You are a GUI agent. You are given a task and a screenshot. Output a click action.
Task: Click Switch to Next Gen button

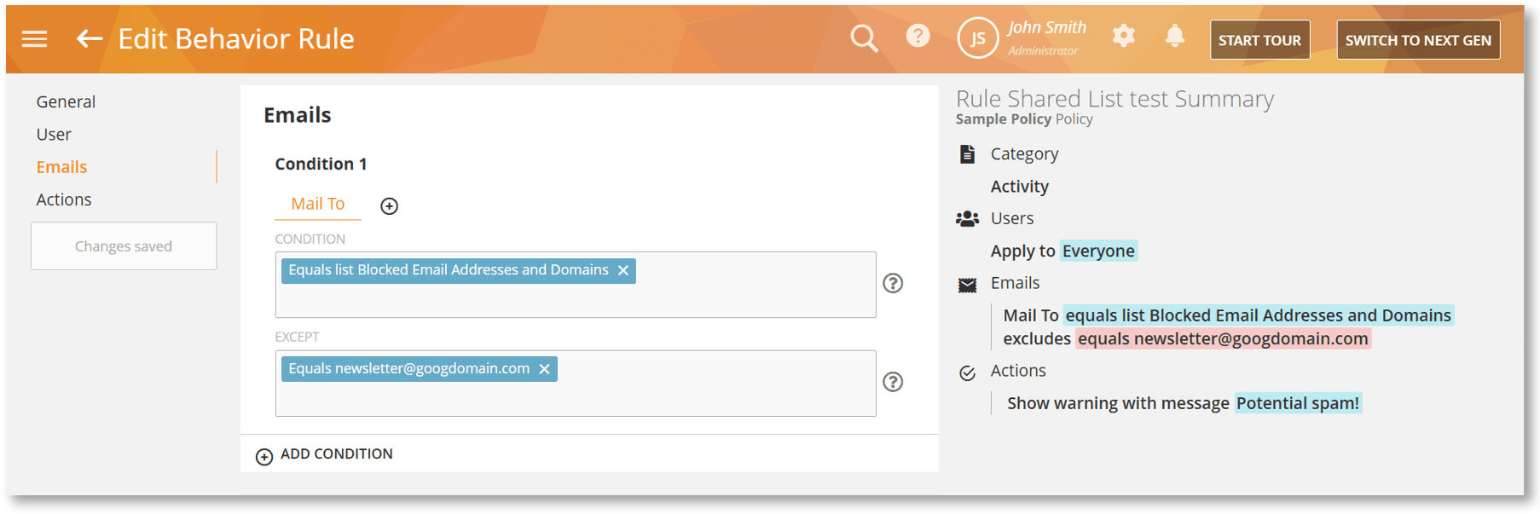pos(1417,40)
